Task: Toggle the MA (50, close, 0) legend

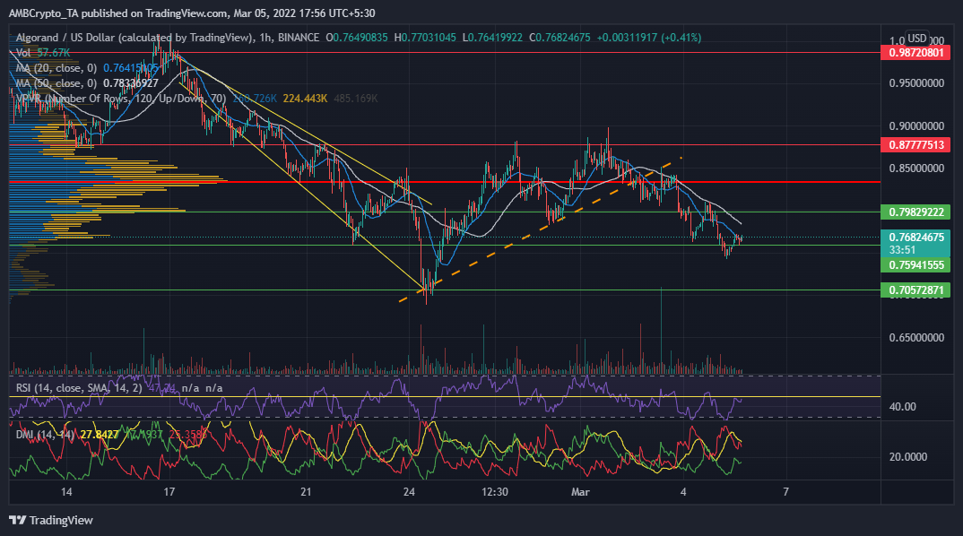Action: (x=56, y=83)
